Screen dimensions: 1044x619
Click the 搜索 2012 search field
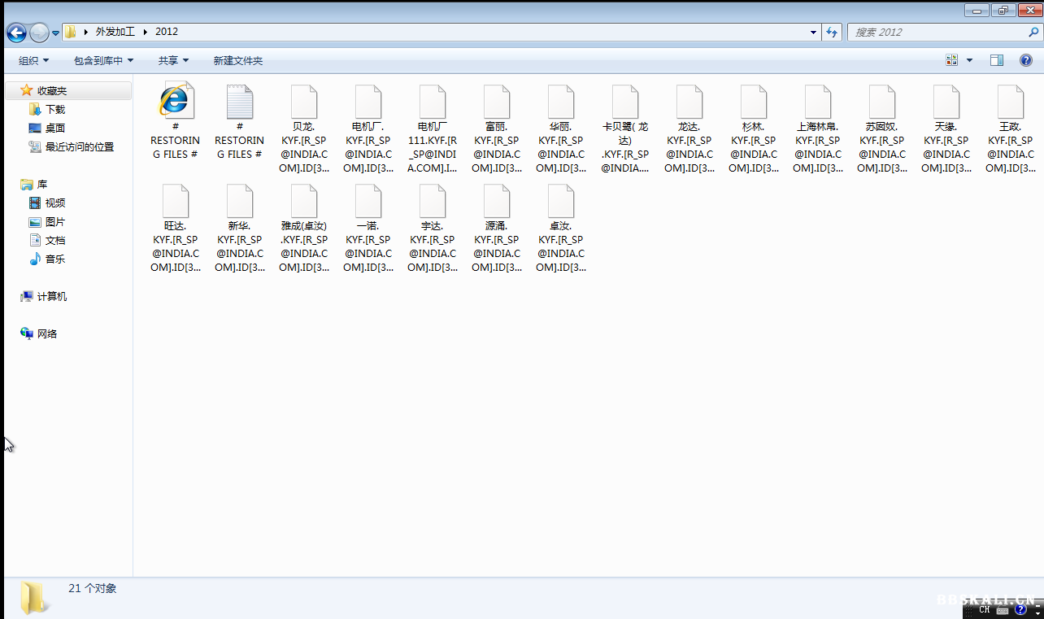click(x=935, y=33)
